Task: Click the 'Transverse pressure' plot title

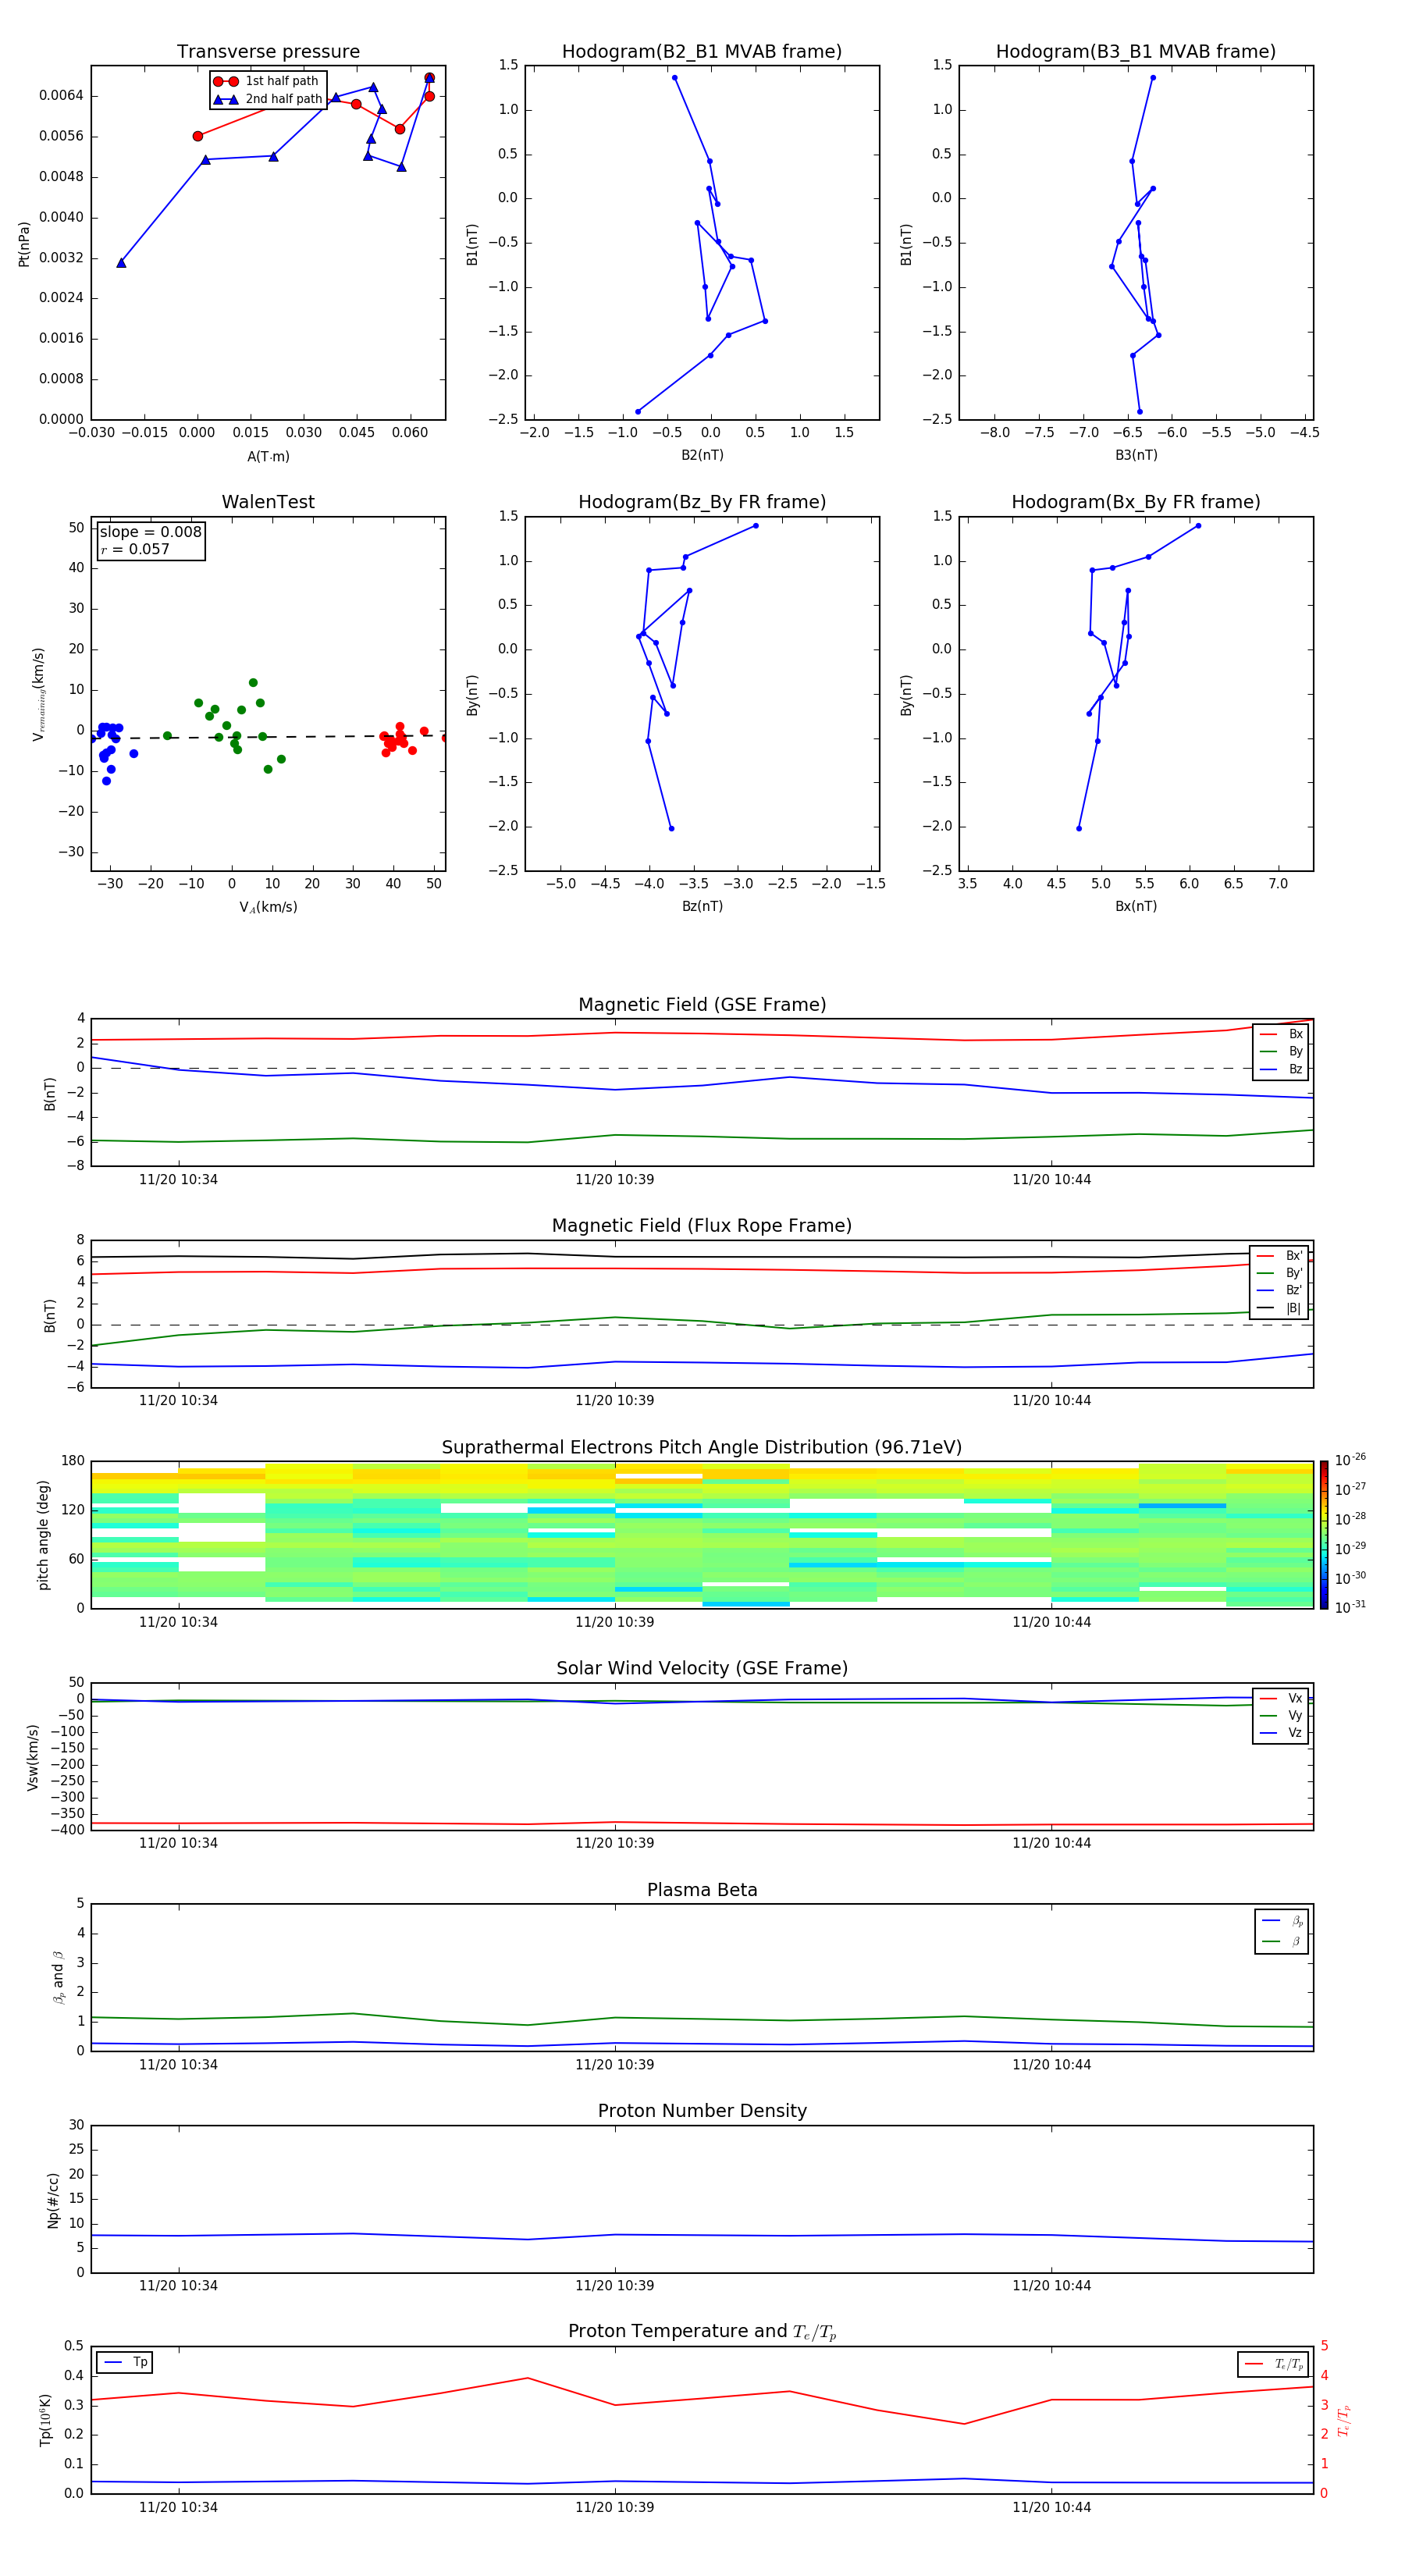Action: pos(268,52)
